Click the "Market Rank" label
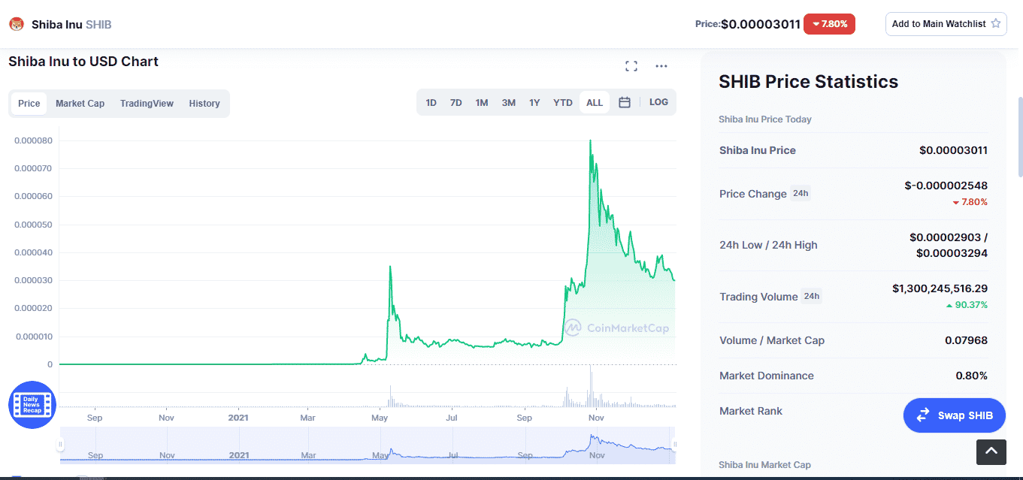 click(751, 411)
